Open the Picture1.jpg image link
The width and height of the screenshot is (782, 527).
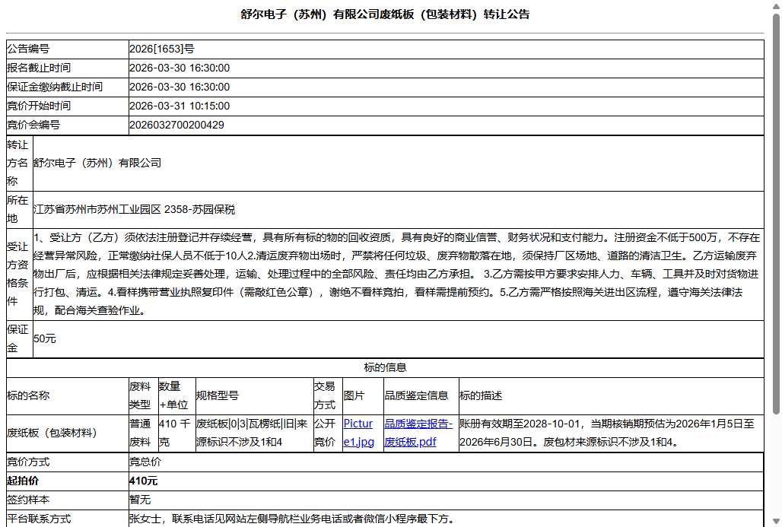(358, 430)
